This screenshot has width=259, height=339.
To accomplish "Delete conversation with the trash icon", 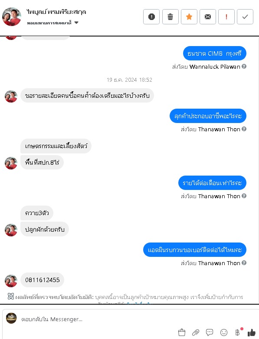I will [x=170, y=17].
